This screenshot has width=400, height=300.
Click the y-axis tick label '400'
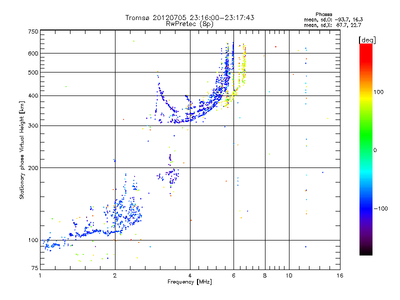point(33,96)
